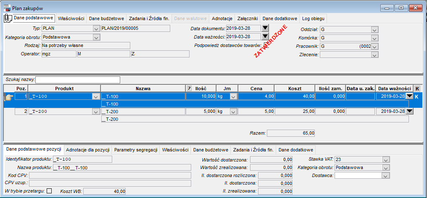The width and height of the screenshot is (427, 198).
Task: Click the Jm column header
Action: 227,89
